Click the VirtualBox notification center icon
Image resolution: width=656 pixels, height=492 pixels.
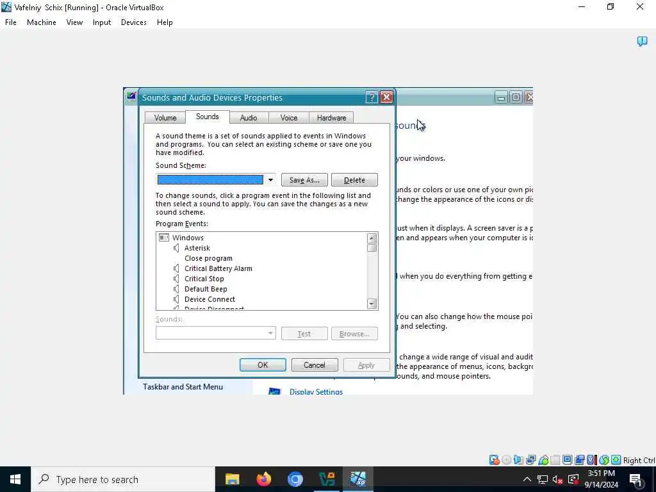click(x=642, y=41)
